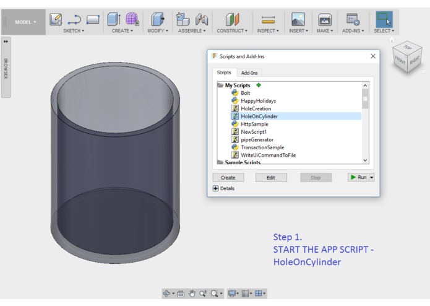Select the NewScript1 script

[254, 132]
